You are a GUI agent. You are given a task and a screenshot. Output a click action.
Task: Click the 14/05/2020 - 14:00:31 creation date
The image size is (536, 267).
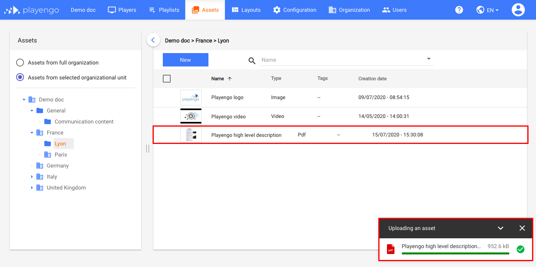384,116
